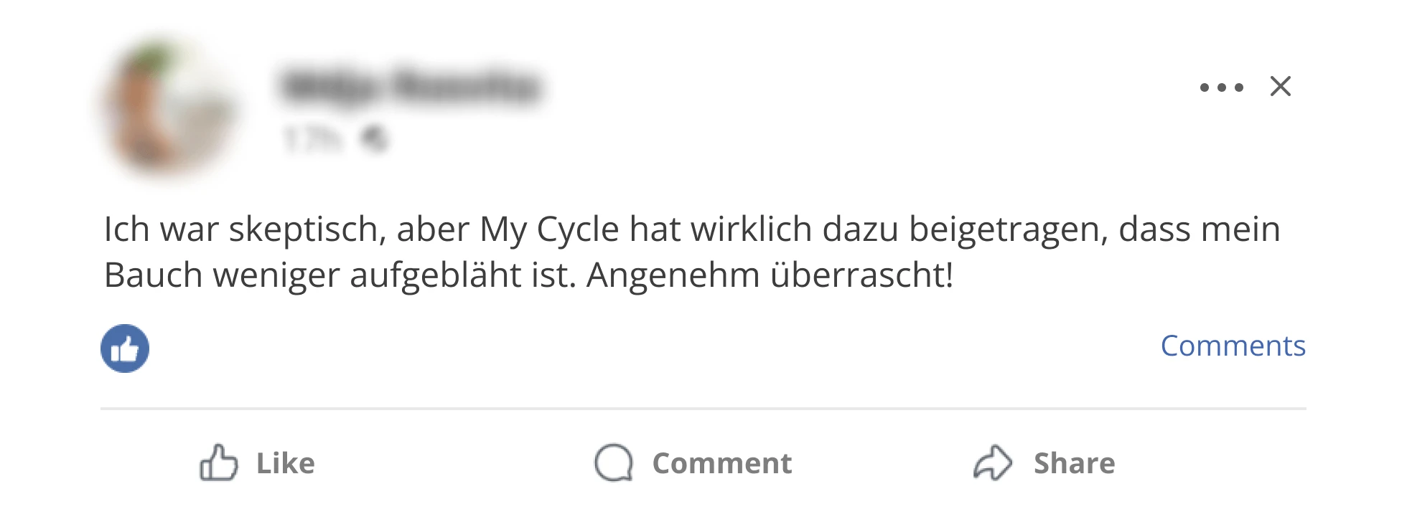
Task: Click the word "Bauch" in the post
Action: 153,275
